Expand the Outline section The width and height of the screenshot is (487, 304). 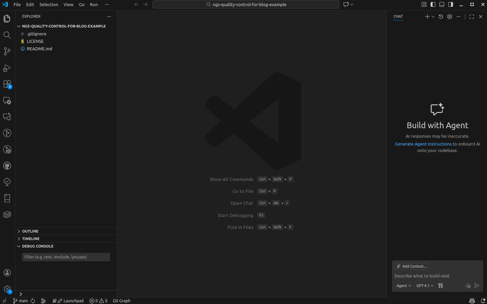(x=31, y=231)
